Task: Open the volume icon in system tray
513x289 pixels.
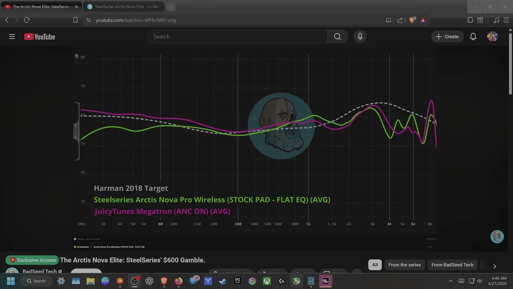Action: coord(480,281)
